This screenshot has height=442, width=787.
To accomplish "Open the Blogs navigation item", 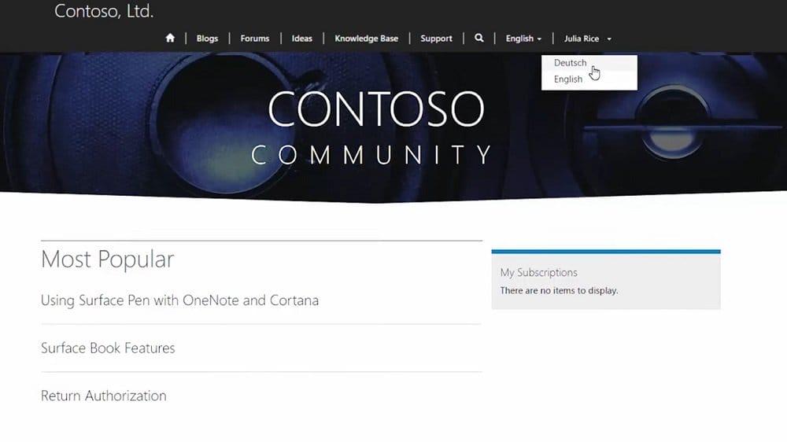I will tap(208, 39).
